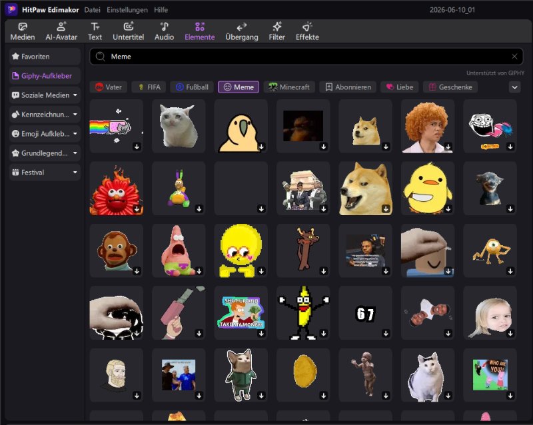Select the FIFA tag chip
Viewport: 533px width, 425px height.
coord(149,87)
